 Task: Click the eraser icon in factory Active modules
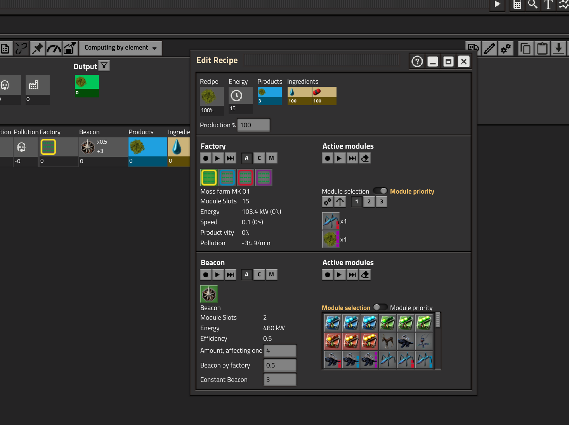pos(364,158)
